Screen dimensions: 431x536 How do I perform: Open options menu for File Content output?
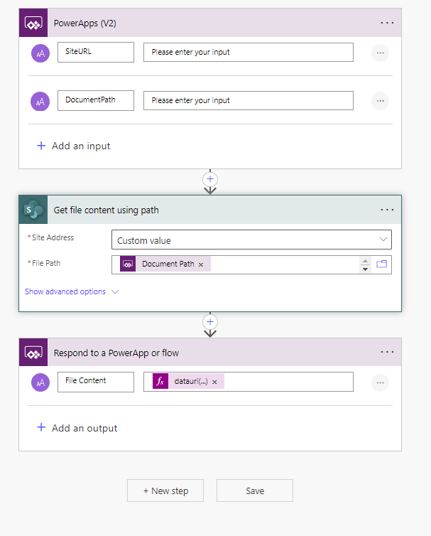(380, 382)
